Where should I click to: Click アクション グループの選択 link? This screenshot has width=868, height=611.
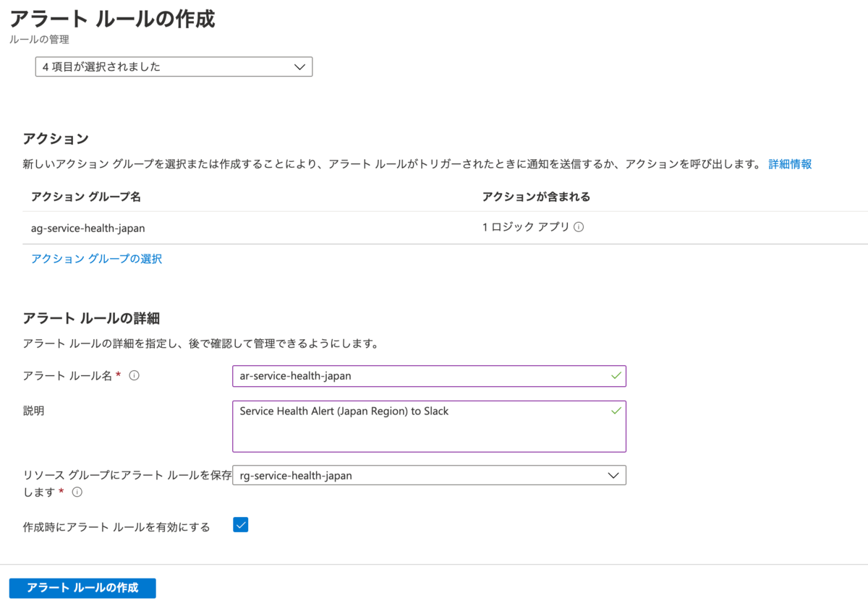tap(96, 259)
